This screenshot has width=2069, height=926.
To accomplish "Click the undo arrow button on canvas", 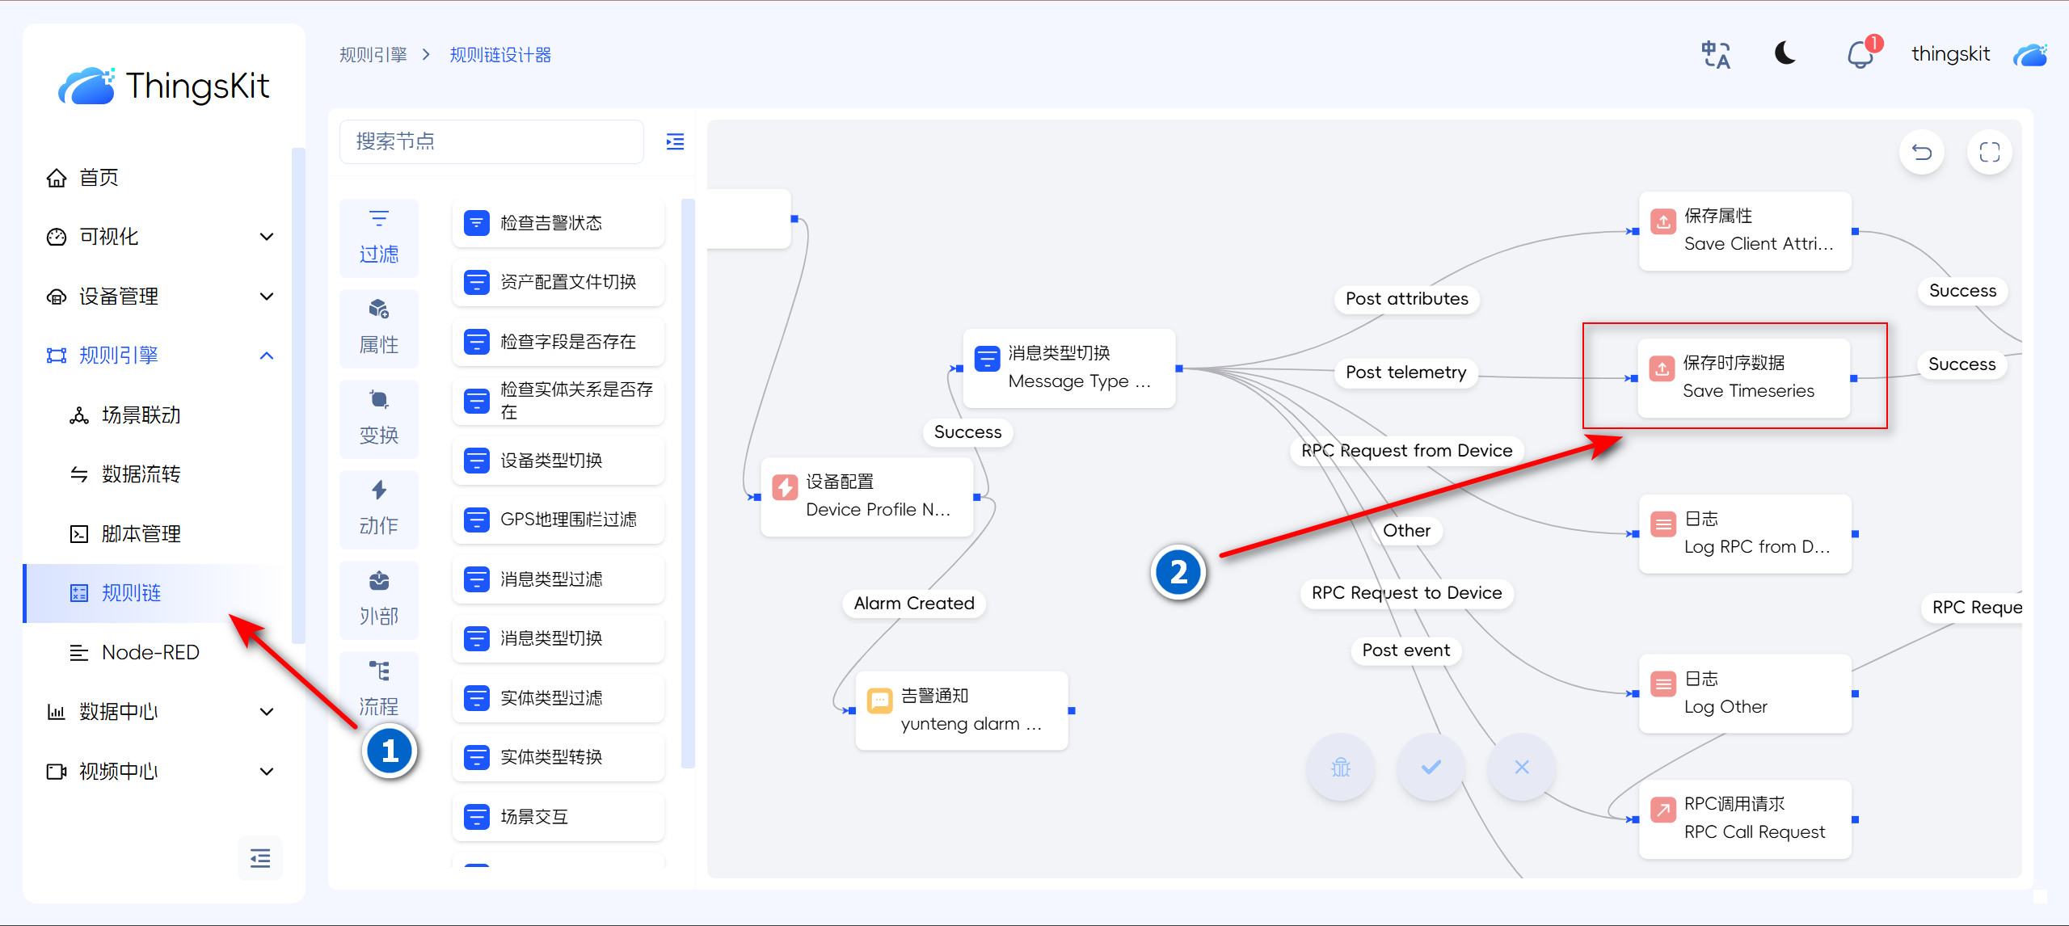I will [x=1922, y=152].
